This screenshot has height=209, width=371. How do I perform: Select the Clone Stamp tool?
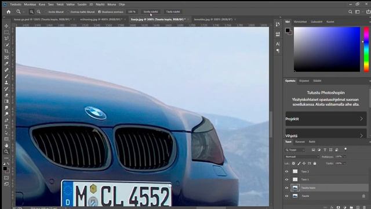point(6,82)
